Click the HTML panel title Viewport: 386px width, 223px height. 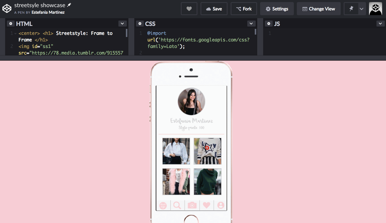click(24, 24)
